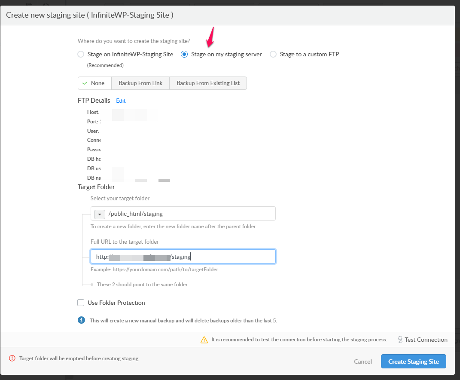
Task: Click the 'Select your target folder' label
Action: (x=120, y=199)
